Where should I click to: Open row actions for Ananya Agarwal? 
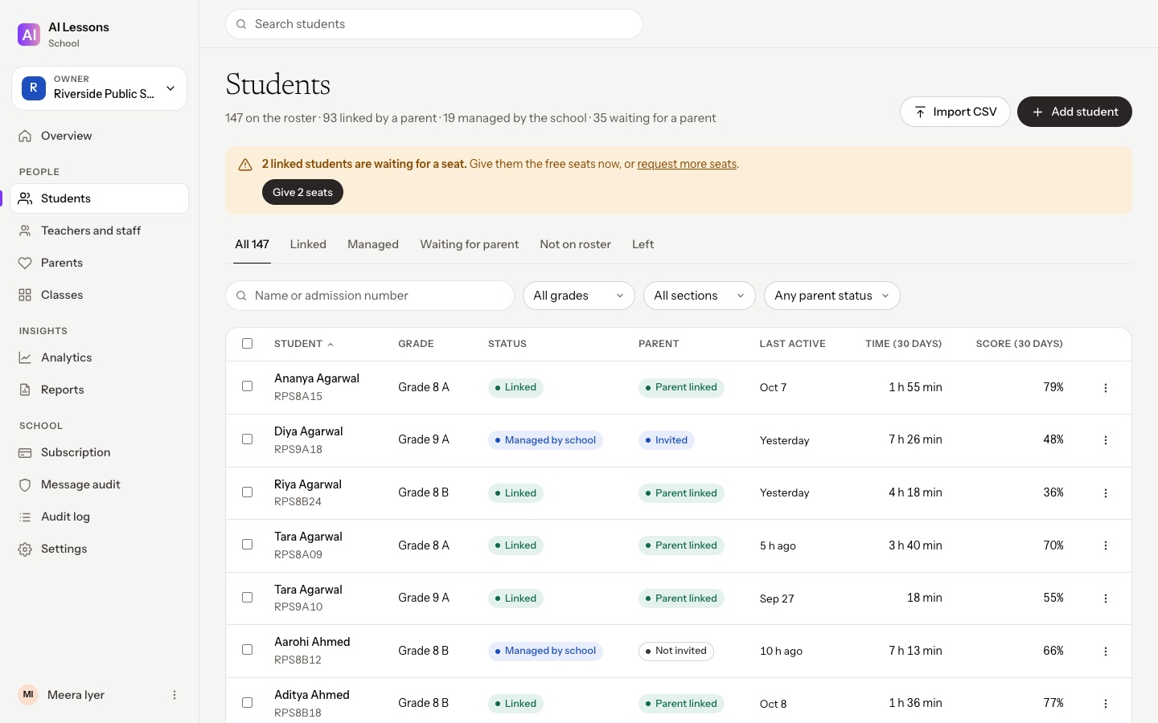pyautogui.click(x=1106, y=388)
